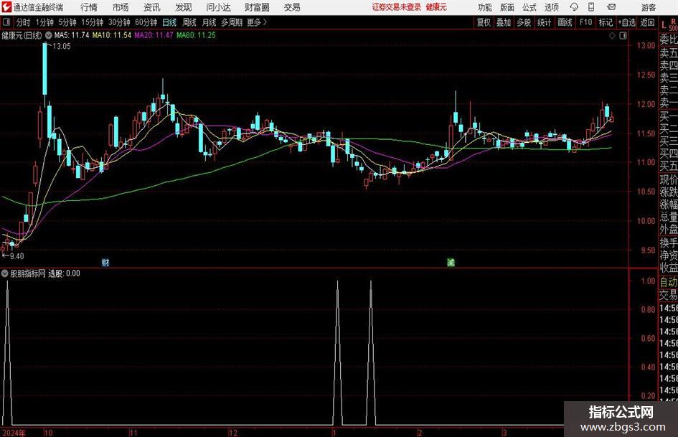
Task: Open the 交易 menu
Action: pyautogui.click(x=292, y=7)
